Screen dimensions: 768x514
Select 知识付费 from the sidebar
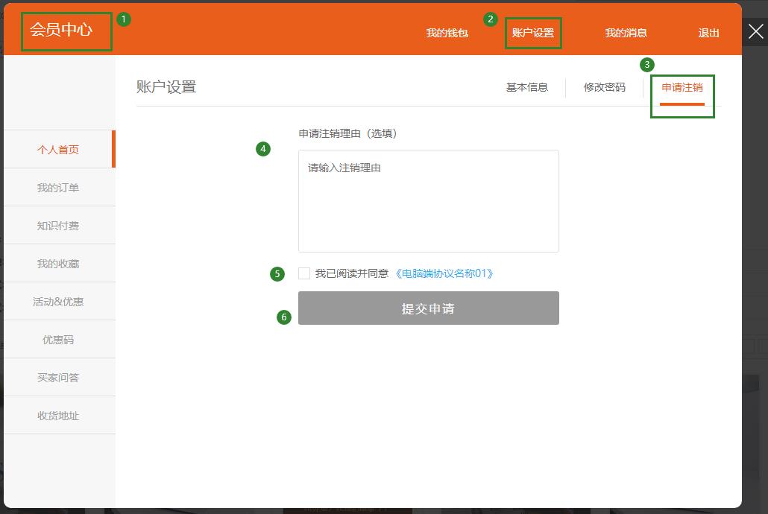(x=58, y=226)
